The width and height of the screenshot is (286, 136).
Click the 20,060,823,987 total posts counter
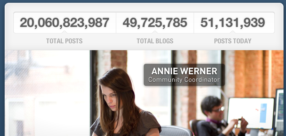click(x=64, y=23)
